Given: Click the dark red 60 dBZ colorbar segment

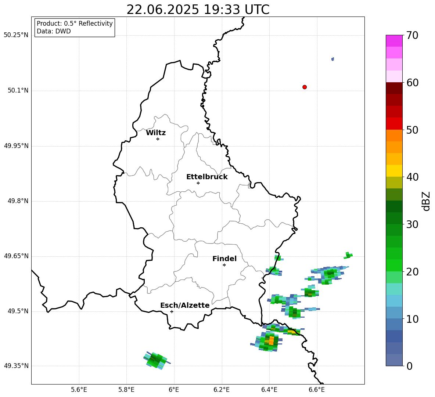Looking at the screenshot, I should point(394,88).
